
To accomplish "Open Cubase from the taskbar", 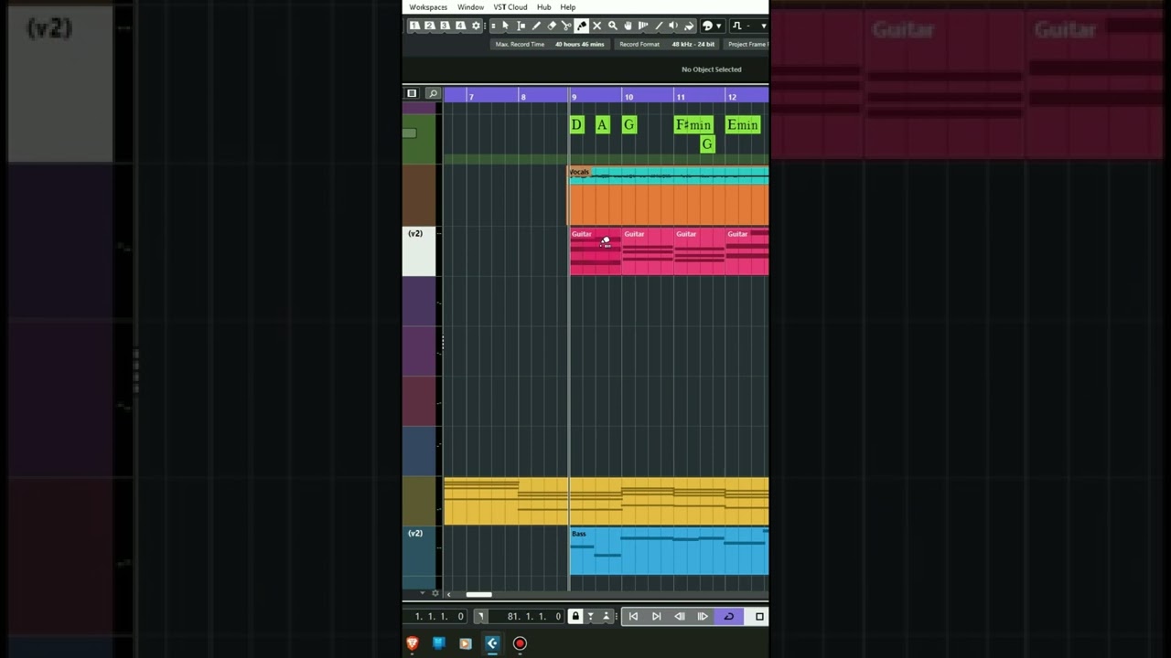I will click(x=492, y=643).
